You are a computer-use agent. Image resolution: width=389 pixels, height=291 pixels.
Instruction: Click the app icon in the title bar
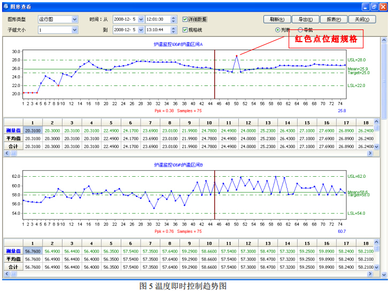[6, 6]
